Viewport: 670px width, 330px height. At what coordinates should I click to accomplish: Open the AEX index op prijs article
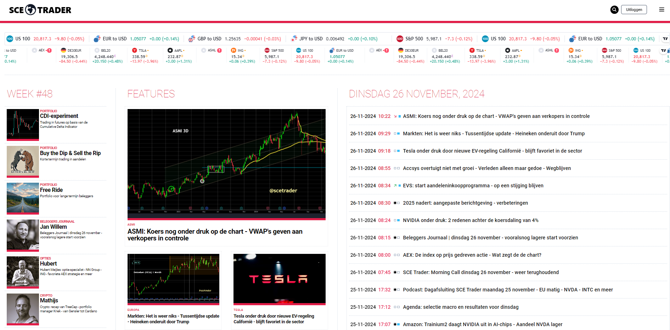pyautogui.click(x=472, y=255)
